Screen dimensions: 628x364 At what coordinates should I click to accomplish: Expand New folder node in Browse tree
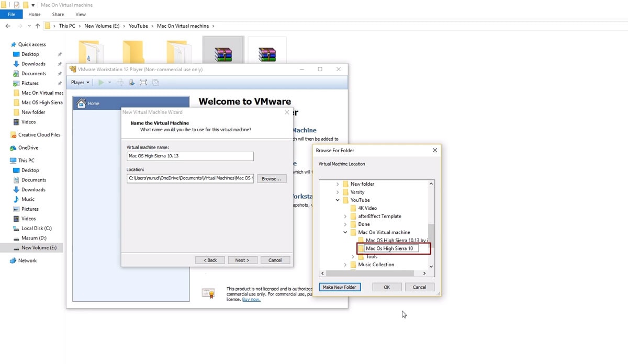(338, 184)
